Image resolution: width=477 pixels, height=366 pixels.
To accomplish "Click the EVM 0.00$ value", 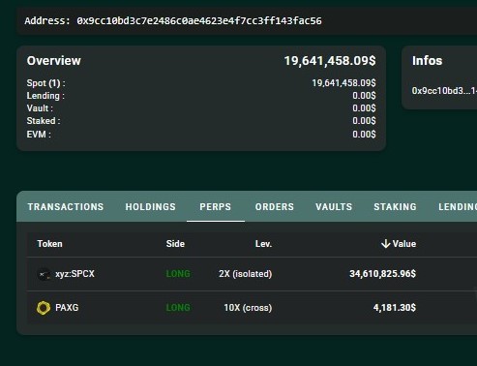I will coord(364,135).
